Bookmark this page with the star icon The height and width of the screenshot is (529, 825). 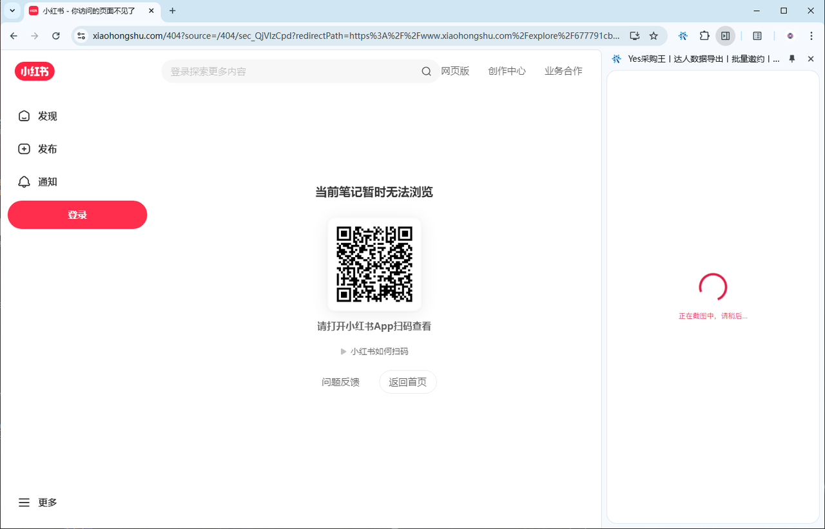tap(654, 36)
